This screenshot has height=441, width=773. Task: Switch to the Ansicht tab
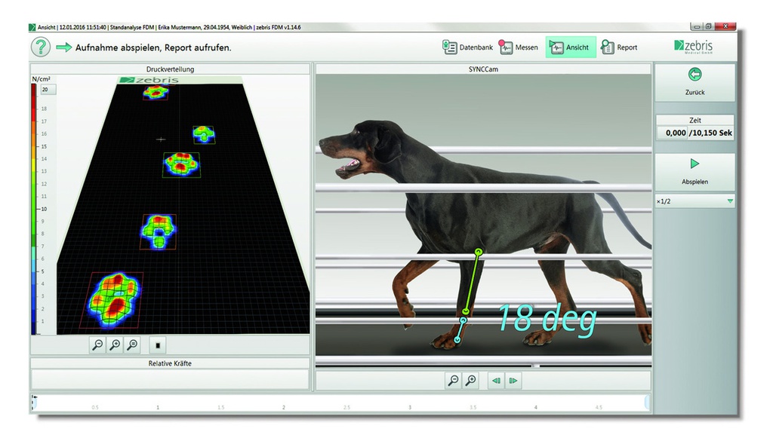[x=570, y=47]
